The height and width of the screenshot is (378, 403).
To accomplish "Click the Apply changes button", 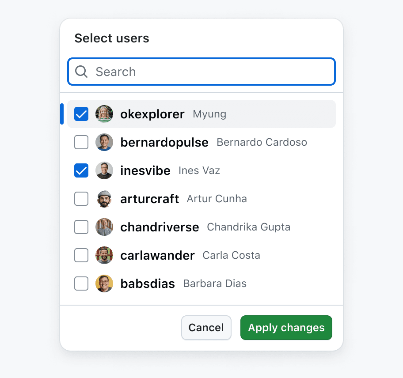I will tap(286, 328).
